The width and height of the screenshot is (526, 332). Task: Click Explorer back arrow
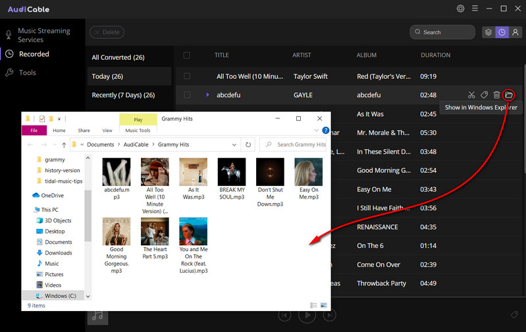tap(30, 145)
